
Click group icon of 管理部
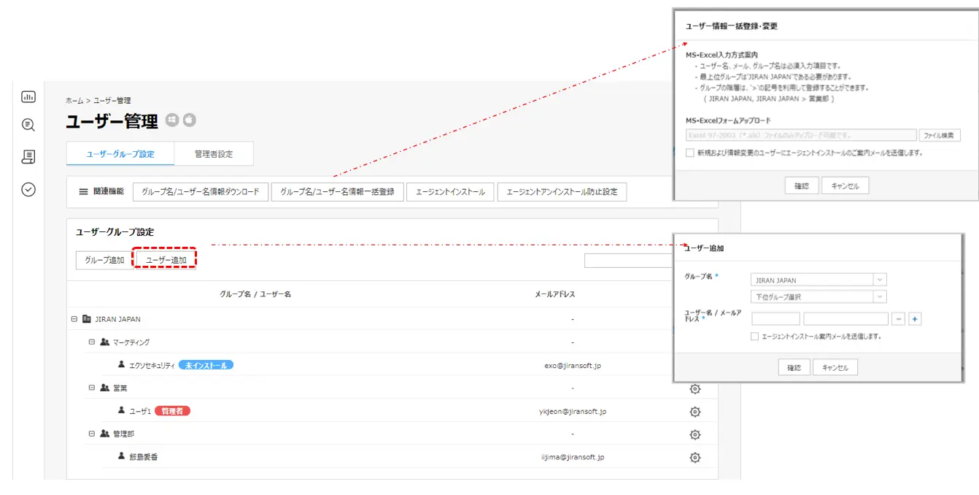104,434
